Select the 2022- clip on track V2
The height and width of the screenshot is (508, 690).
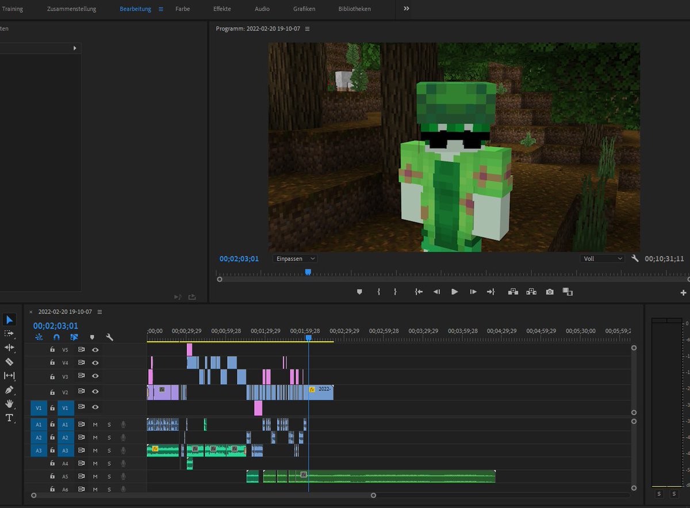click(x=321, y=392)
